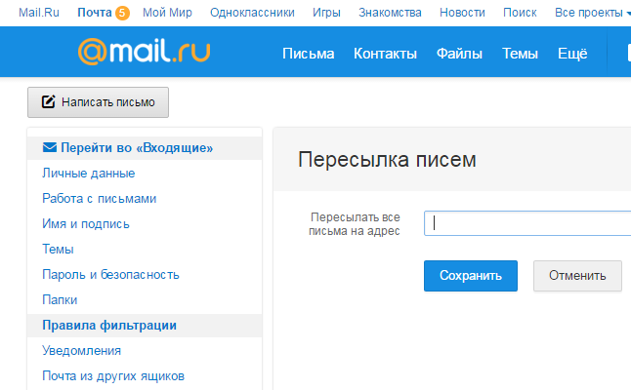Open Папки settings
Viewport: 631px width, 390px height.
point(60,299)
